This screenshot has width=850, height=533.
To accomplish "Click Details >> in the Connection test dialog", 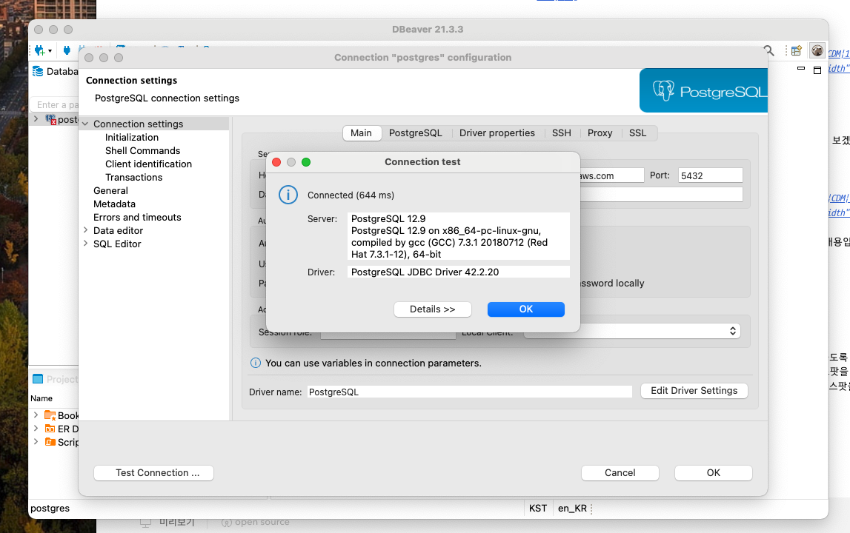I will 433,309.
